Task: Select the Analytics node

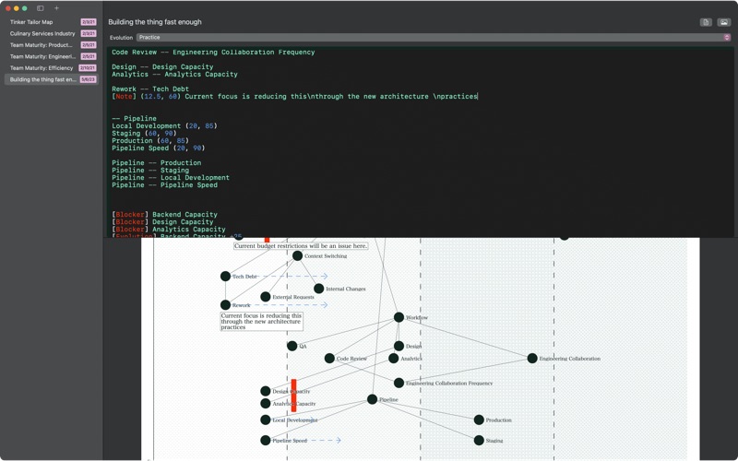Action: pyautogui.click(x=394, y=359)
